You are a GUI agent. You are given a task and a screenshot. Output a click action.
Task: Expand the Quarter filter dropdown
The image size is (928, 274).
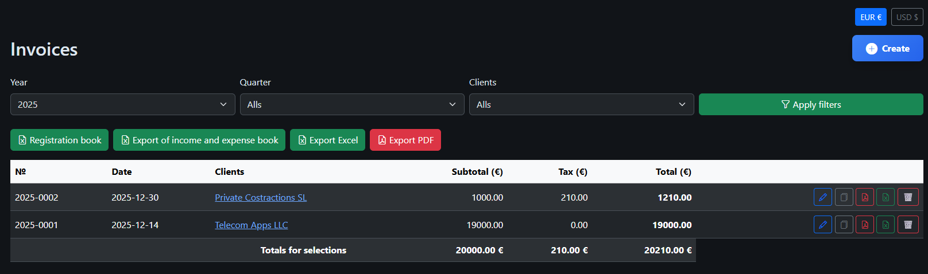click(x=351, y=104)
